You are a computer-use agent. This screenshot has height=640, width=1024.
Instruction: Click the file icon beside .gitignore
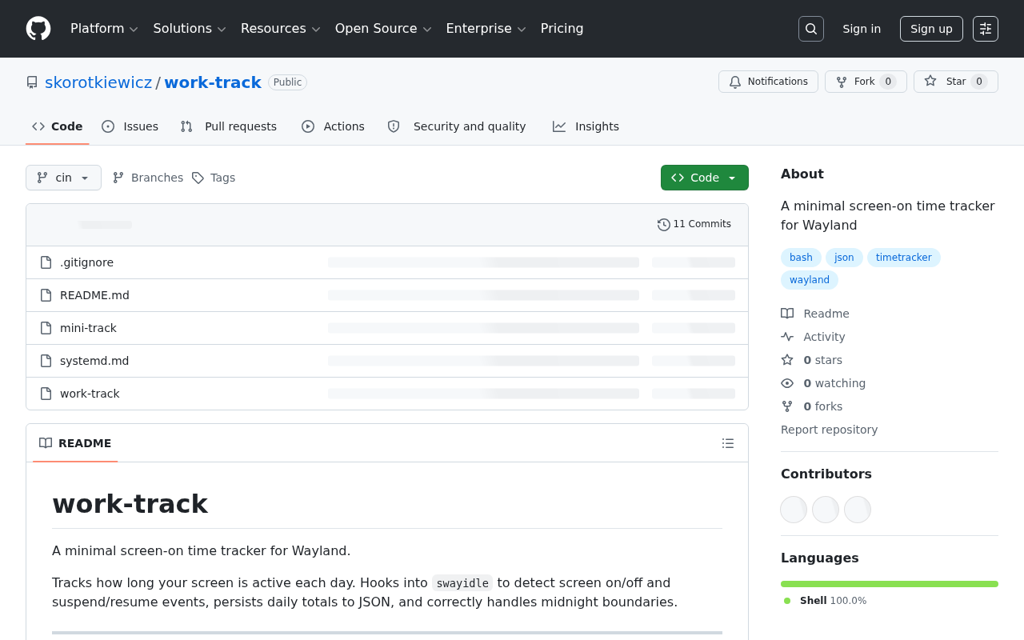(46, 262)
